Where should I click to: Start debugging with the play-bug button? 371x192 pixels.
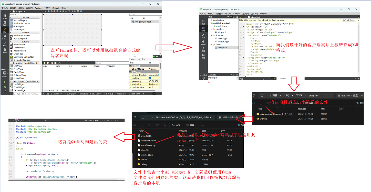pyautogui.click(x=5, y=87)
